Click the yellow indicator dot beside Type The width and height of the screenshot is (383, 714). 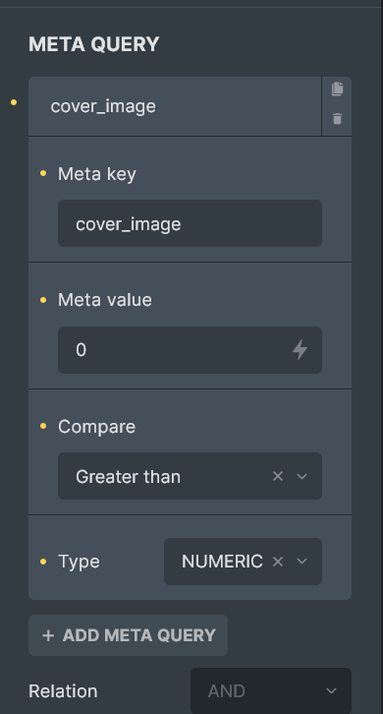(43, 562)
